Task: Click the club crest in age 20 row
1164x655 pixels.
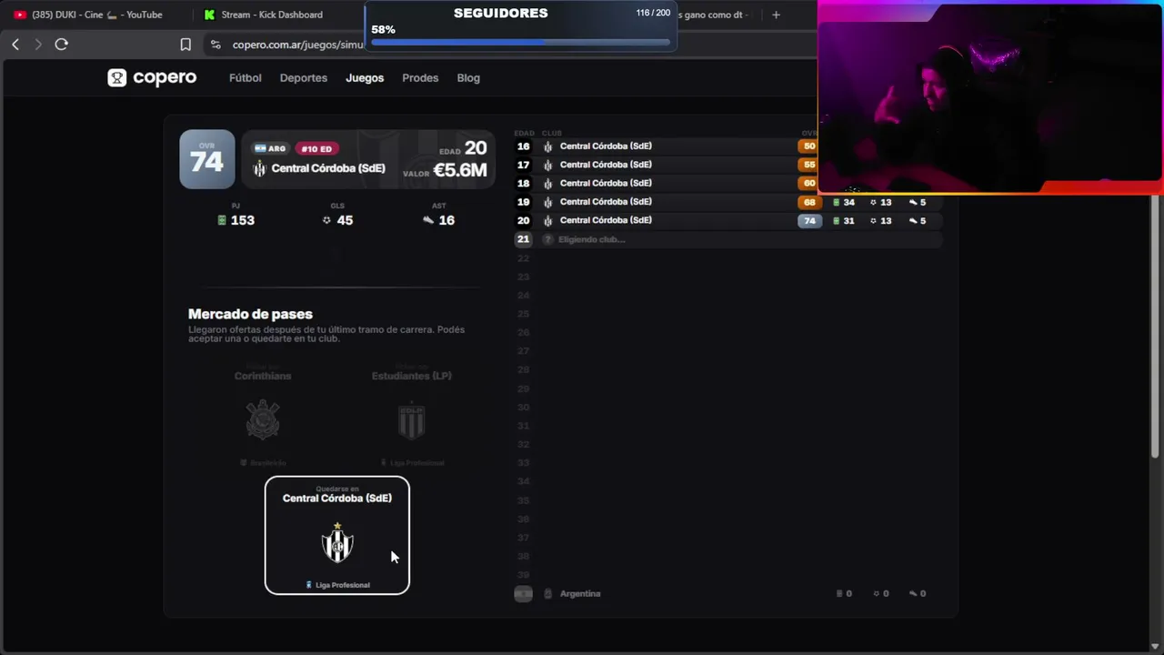Action: point(548,220)
